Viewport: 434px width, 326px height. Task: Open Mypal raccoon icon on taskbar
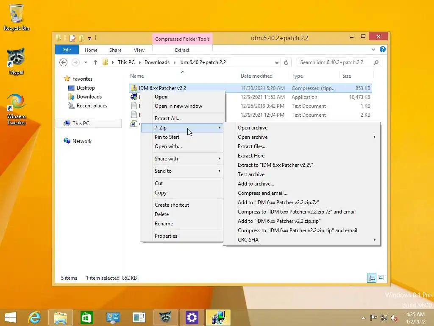165,318
